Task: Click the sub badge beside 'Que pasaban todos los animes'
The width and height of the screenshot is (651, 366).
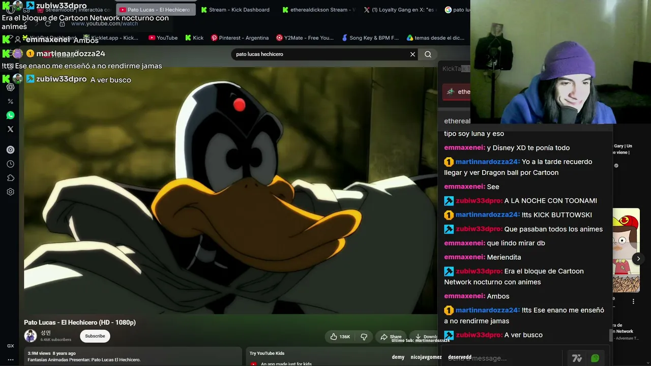Action: (x=449, y=229)
